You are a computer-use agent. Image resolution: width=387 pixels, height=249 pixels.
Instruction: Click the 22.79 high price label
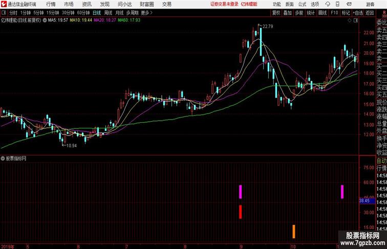[x=268, y=27]
